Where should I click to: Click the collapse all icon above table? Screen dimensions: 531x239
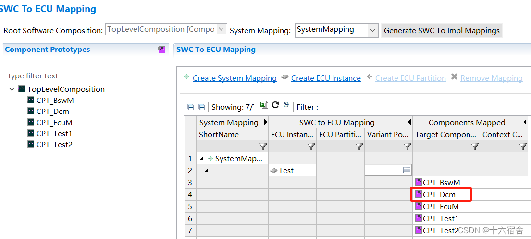click(x=201, y=107)
